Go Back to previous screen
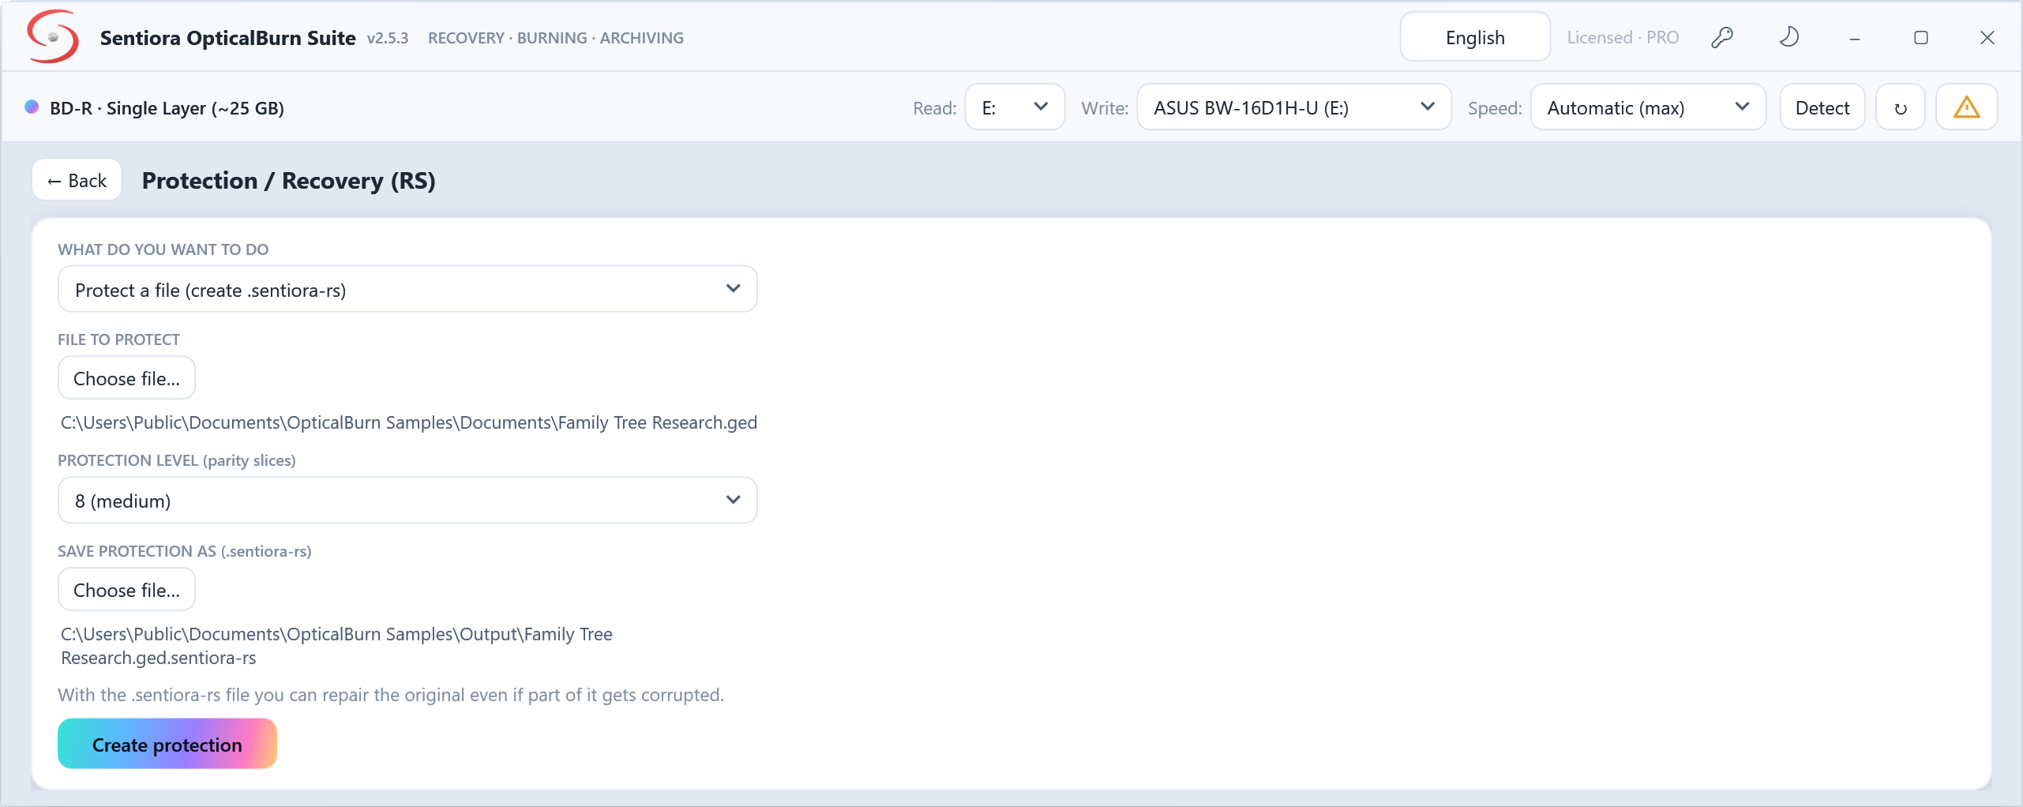The image size is (2023, 807). pos(77,180)
